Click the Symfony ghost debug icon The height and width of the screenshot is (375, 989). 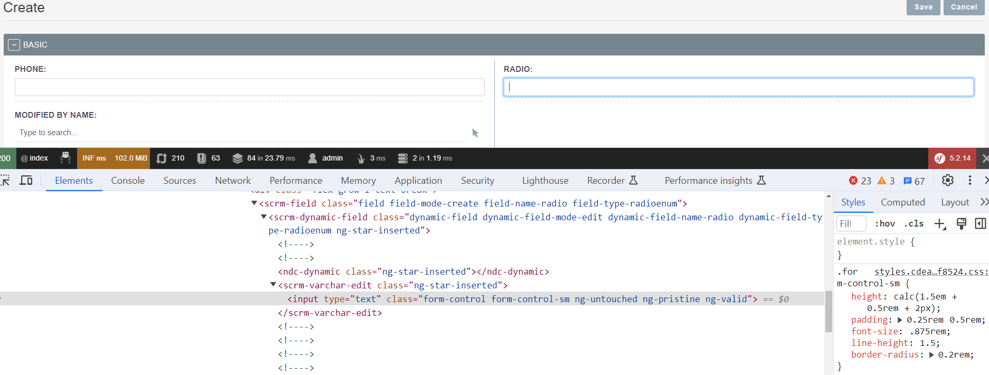click(65, 158)
